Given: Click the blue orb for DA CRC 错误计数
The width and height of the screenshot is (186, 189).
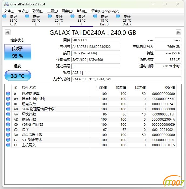Looking at the screenshot, I should 8,135.
